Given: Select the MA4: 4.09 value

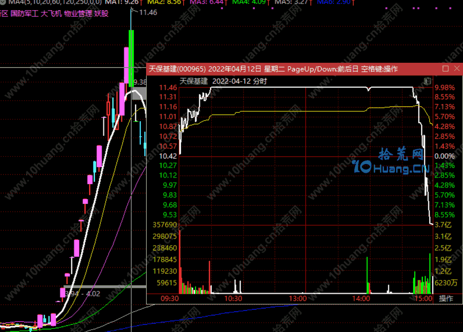Looking at the screenshot, I should tap(249, 2).
